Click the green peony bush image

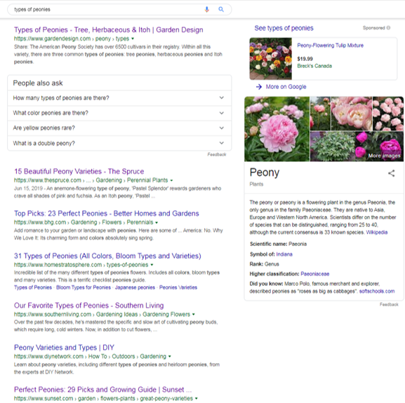pyautogui.click(x=333, y=146)
